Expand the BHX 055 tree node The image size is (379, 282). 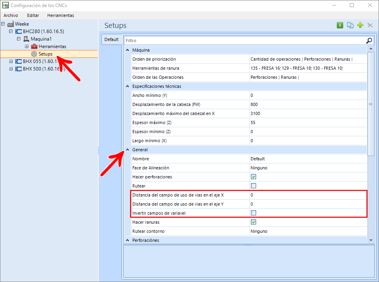[x=11, y=61]
